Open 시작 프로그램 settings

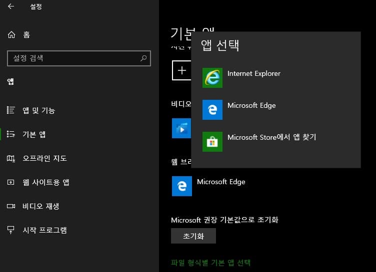tap(79, 230)
